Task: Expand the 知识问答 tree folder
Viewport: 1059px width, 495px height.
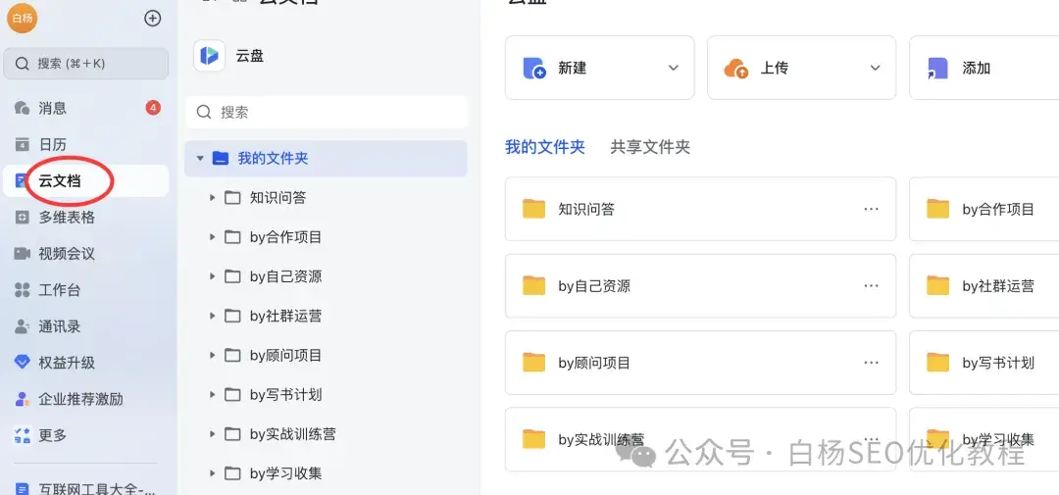Action: [x=213, y=197]
